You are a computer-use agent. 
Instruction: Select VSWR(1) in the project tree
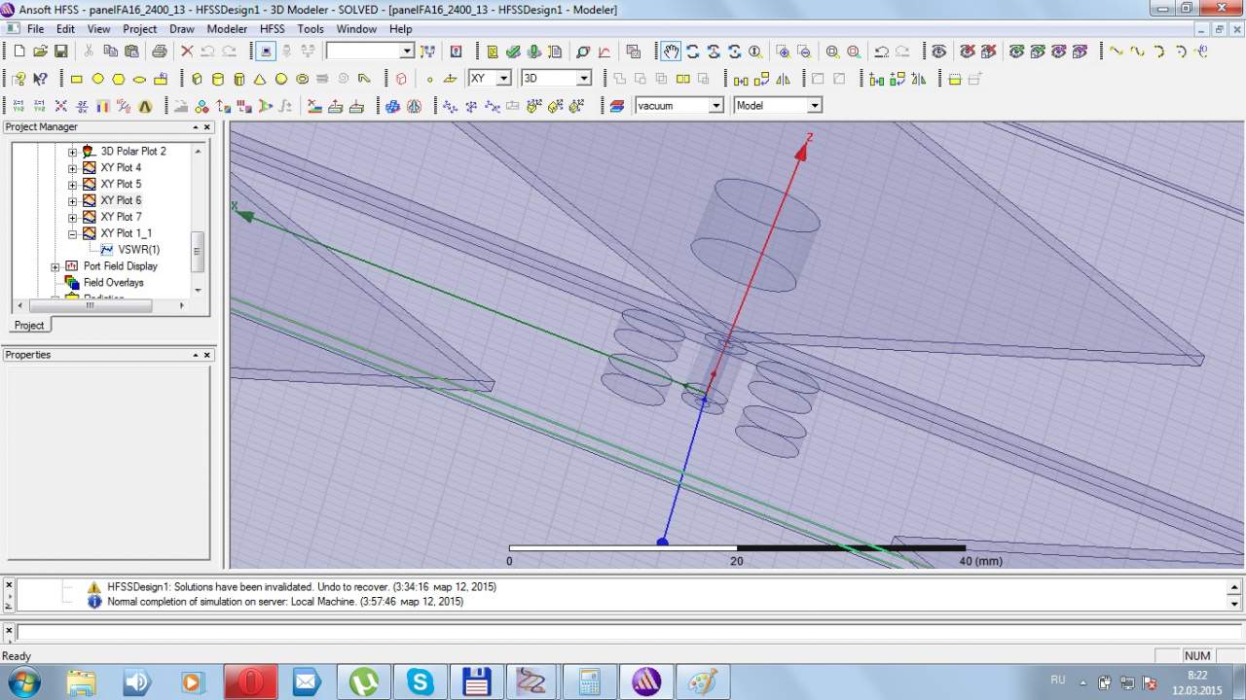pos(138,250)
